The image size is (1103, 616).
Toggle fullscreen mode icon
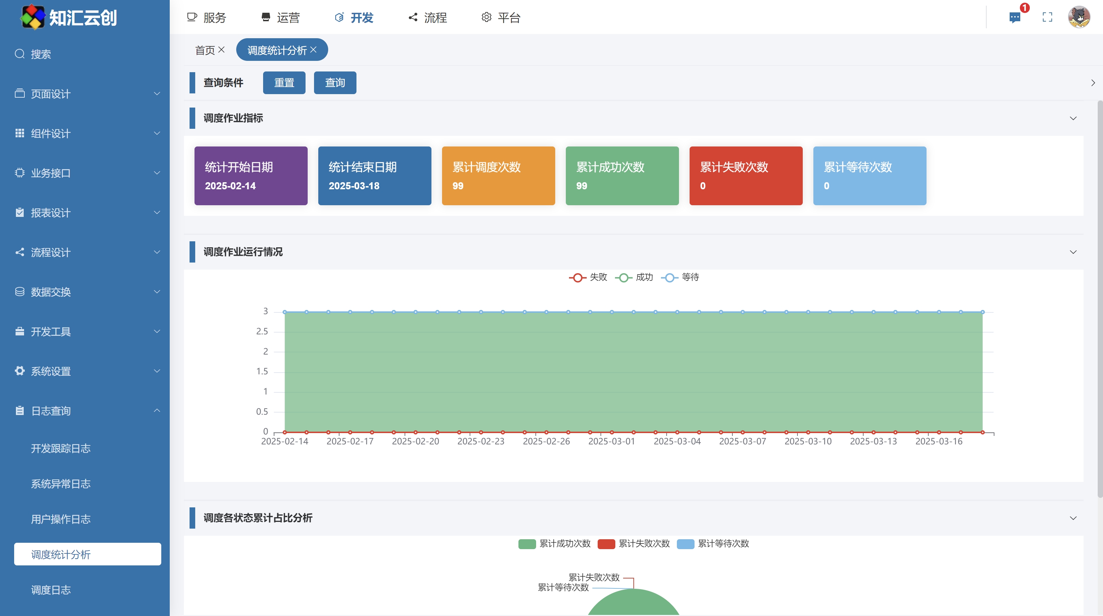coord(1047,18)
